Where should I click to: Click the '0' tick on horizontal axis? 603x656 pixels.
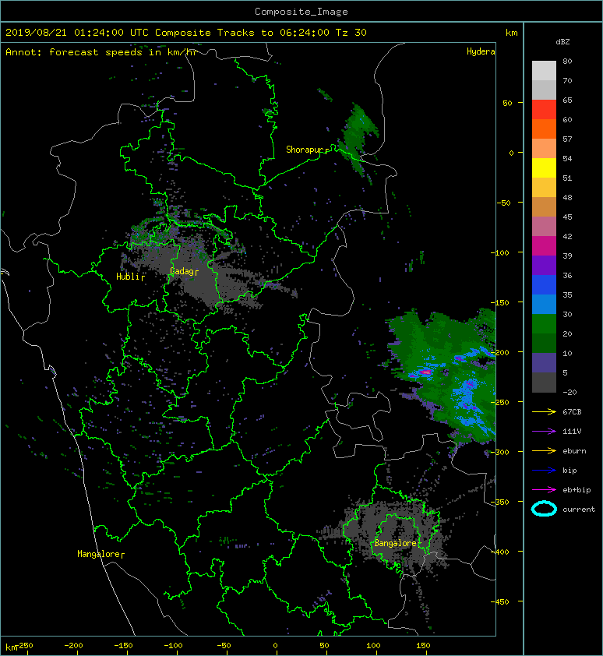click(275, 646)
